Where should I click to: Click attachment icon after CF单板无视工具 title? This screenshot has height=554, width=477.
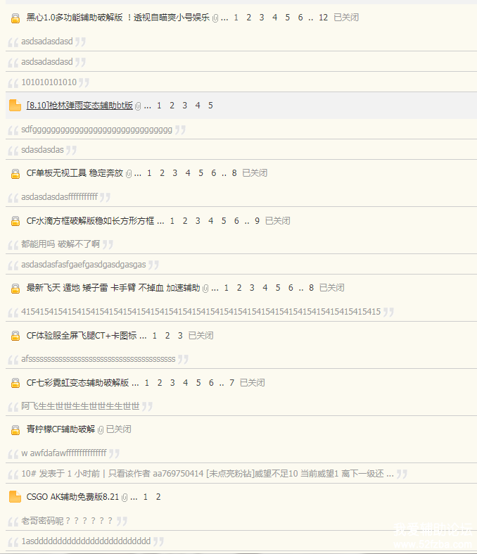[x=129, y=173]
